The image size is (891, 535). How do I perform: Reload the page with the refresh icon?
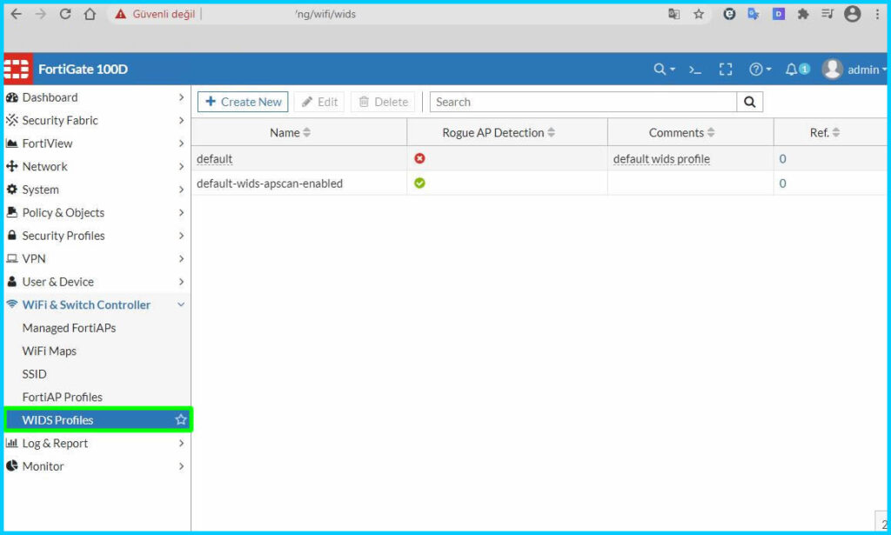coord(65,14)
